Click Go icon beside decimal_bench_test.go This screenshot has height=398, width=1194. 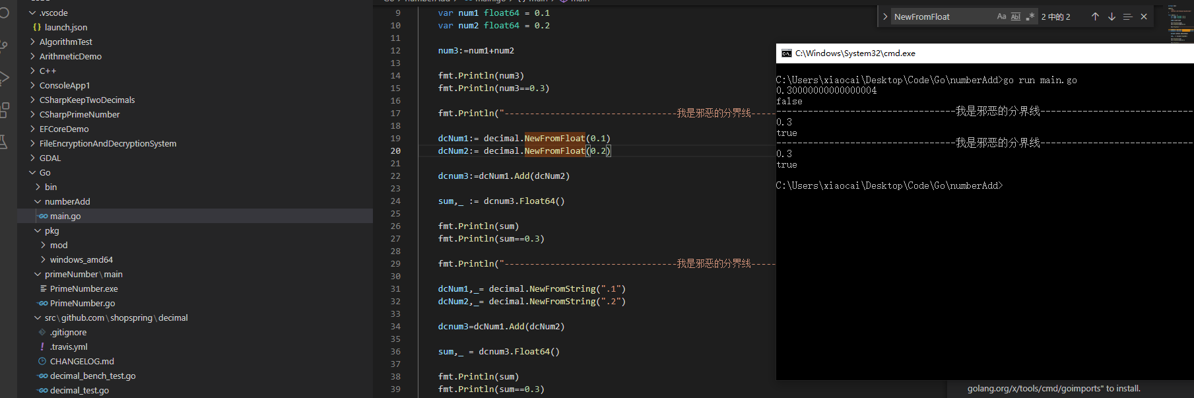pos(42,376)
